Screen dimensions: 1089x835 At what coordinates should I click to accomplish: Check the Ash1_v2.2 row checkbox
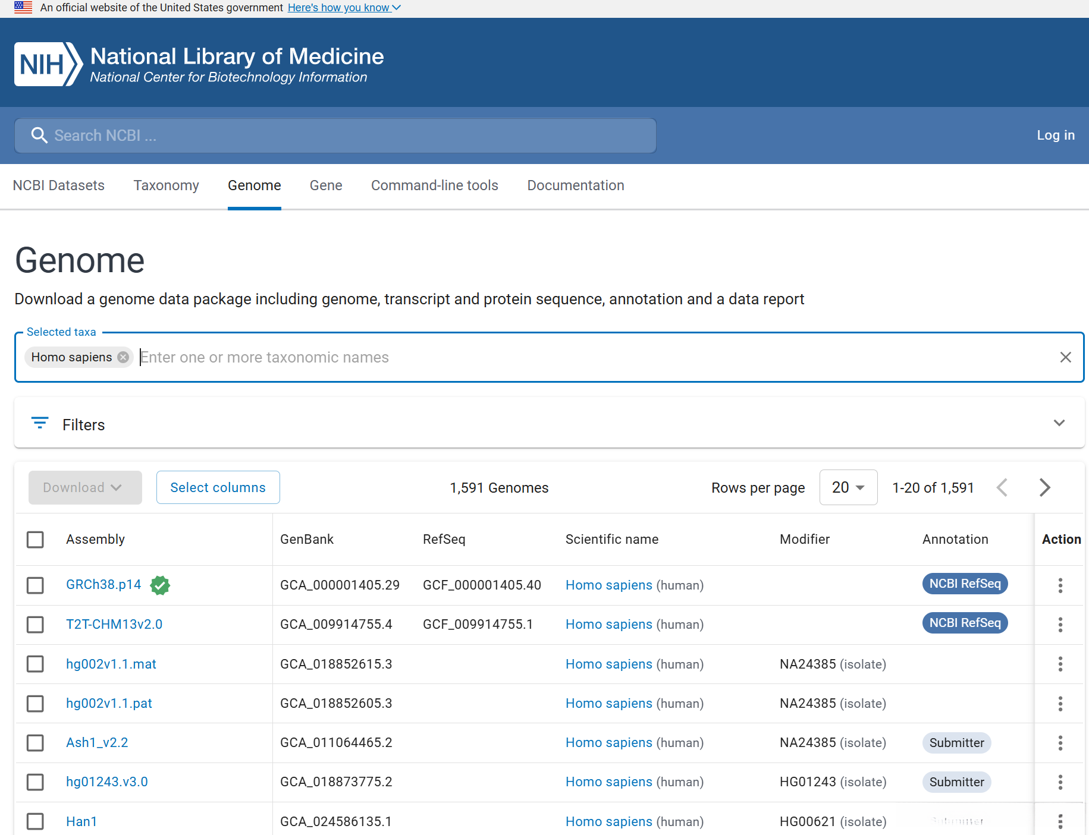pos(35,743)
